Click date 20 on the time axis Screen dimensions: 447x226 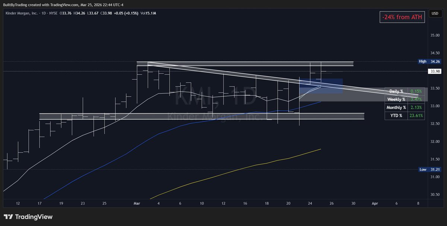tap(288, 203)
